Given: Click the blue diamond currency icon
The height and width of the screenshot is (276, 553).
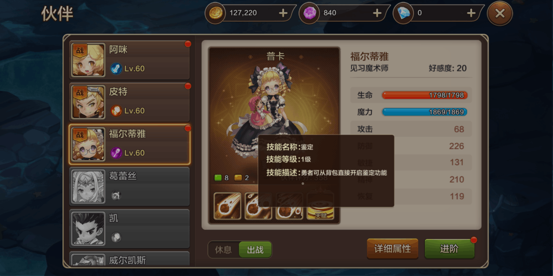Looking at the screenshot, I should point(403,13).
